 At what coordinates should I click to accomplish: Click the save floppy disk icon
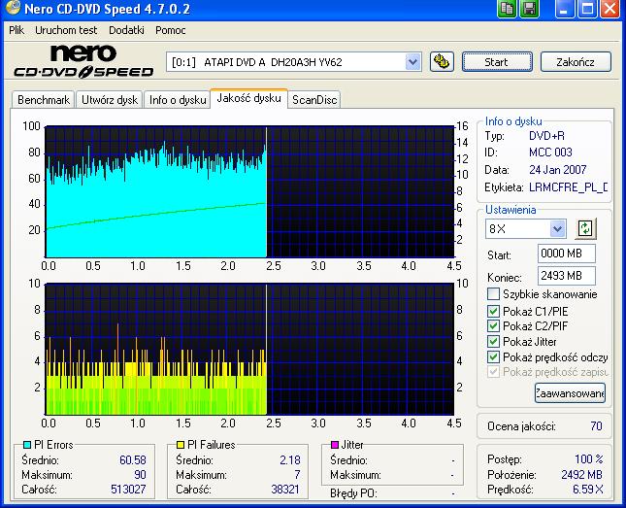tap(529, 9)
